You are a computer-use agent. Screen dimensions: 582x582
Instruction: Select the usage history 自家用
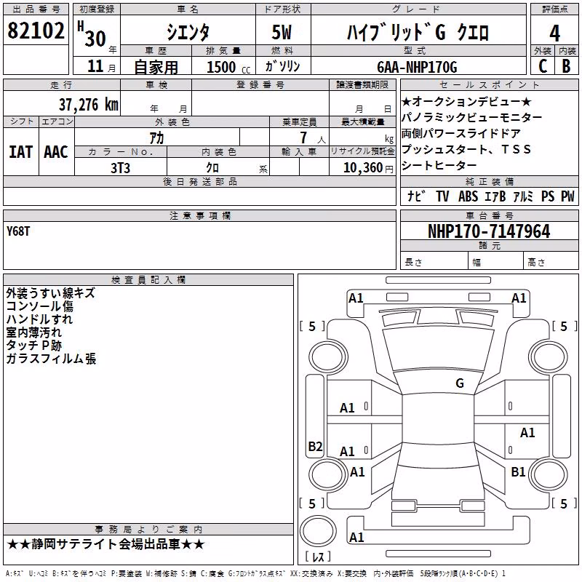point(156,67)
